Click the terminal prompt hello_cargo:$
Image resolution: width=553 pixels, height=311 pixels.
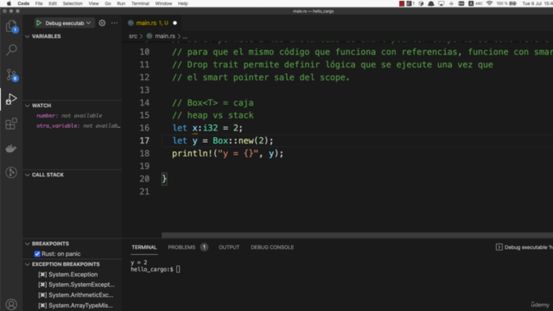click(x=152, y=270)
